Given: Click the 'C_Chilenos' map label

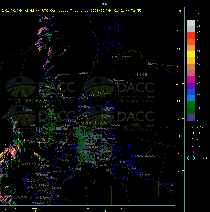Looking at the screenshot, I should [24, 110].
